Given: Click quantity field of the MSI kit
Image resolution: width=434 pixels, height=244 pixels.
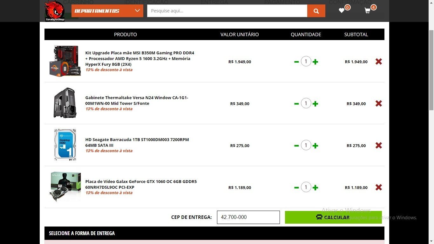Looking at the screenshot, I should point(306,61).
